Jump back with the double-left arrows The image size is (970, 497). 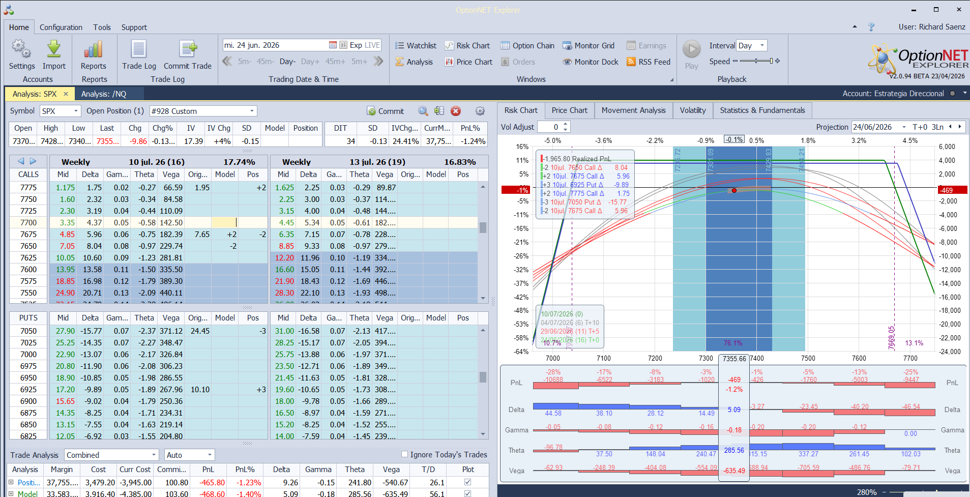[x=227, y=62]
